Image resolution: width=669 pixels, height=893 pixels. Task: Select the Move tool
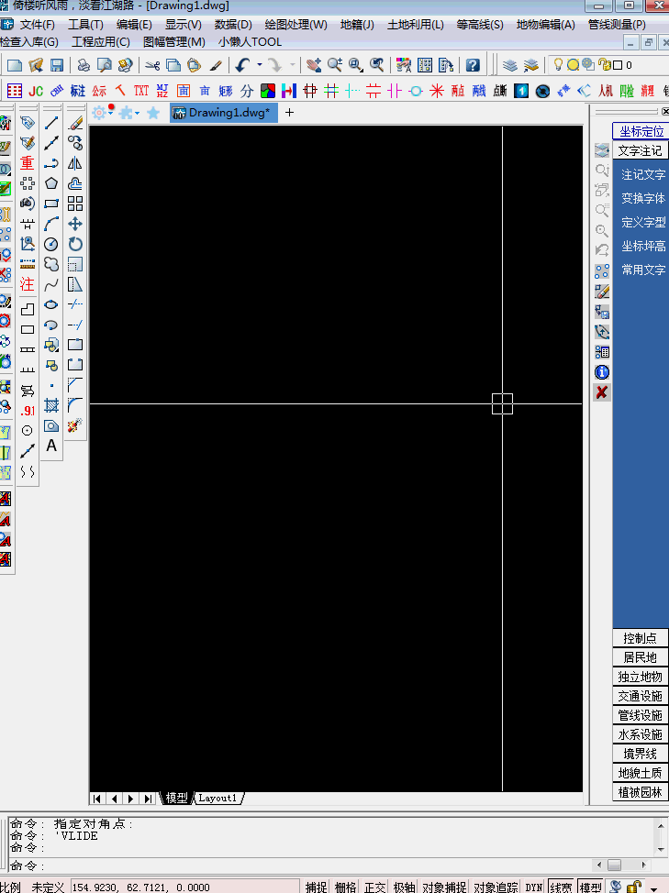pyautogui.click(x=75, y=224)
